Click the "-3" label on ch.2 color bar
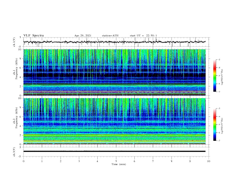This screenshot has height=181, width=235. click(x=219, y=109)
